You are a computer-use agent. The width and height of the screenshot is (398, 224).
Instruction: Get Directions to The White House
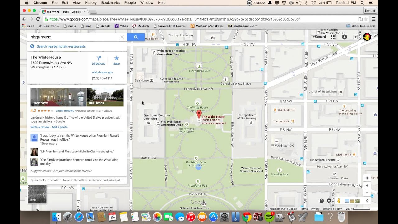(x=99, y=60)
